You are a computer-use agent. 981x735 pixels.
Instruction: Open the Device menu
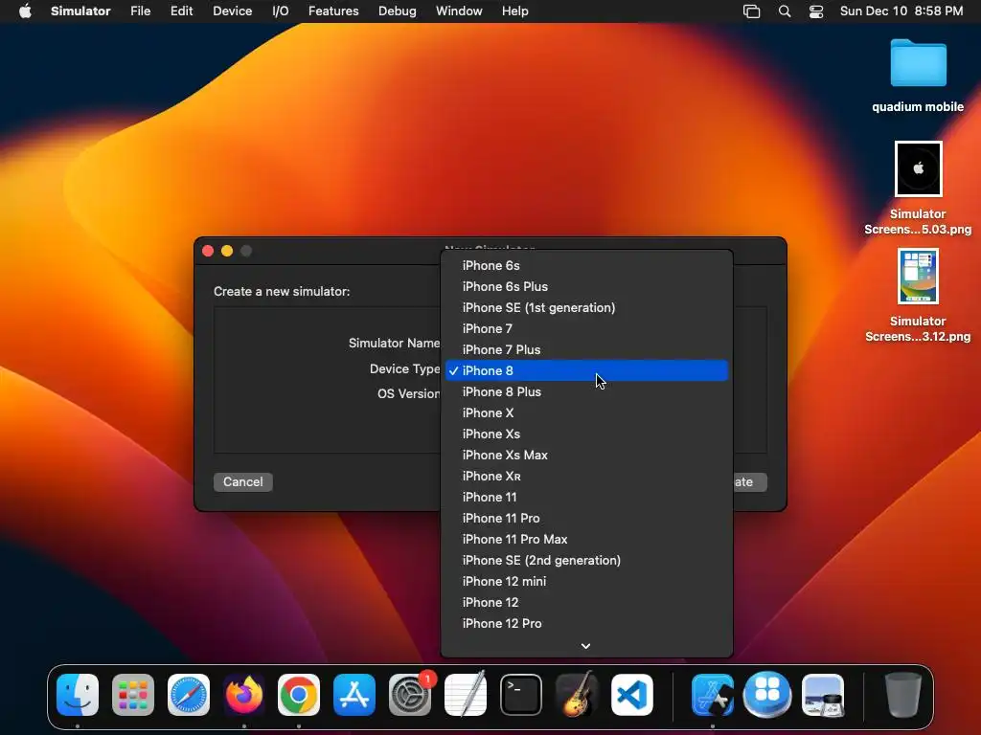click(232, 11)
